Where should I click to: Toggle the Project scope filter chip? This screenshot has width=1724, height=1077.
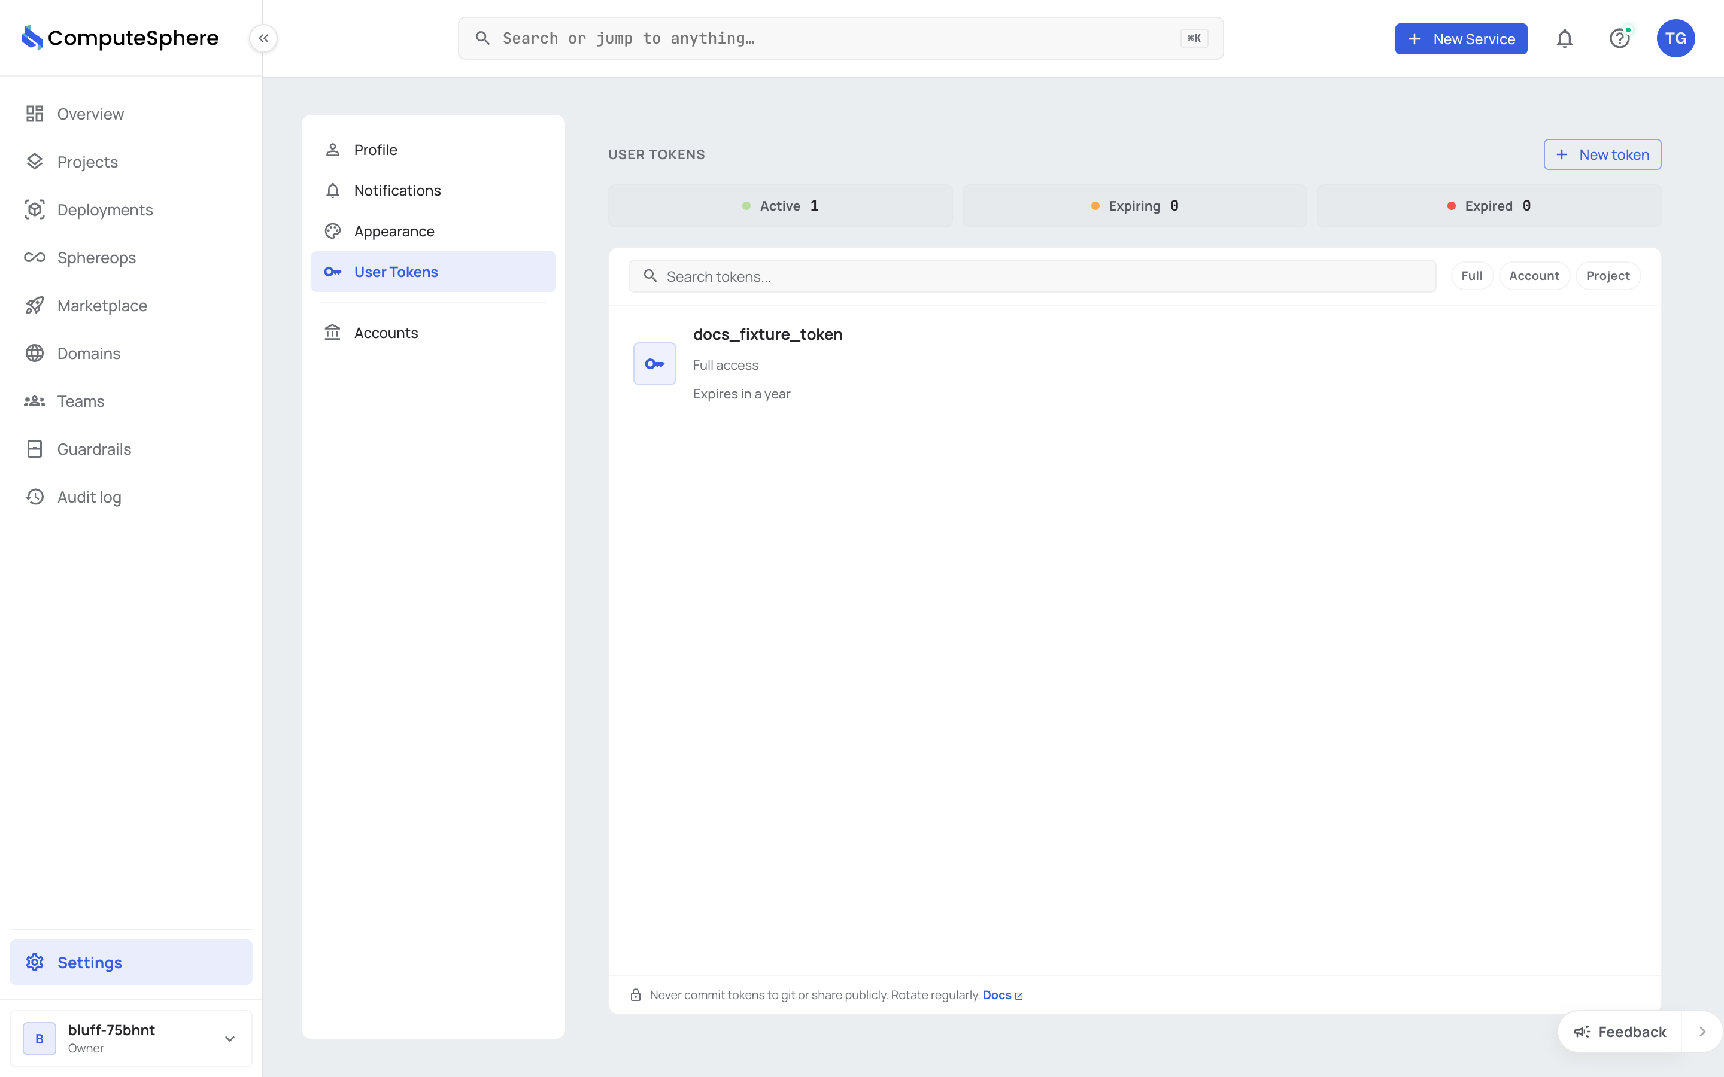point(1608,276)
